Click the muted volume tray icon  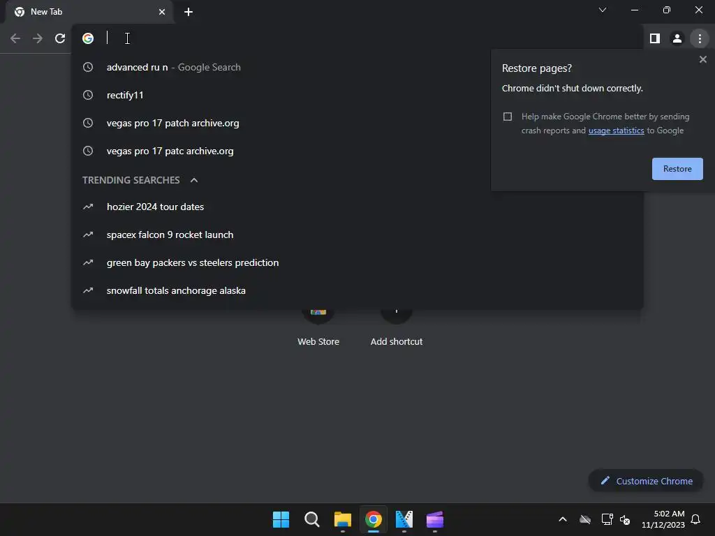tap(625, 519)
